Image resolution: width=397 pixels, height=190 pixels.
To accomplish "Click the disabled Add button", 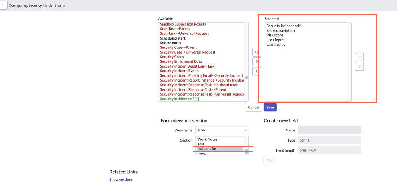I will coord(270,160).
